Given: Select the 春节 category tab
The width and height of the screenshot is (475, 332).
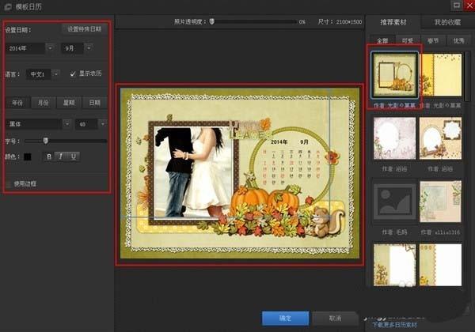Looking at the screenshot, I should click(433, 40).
